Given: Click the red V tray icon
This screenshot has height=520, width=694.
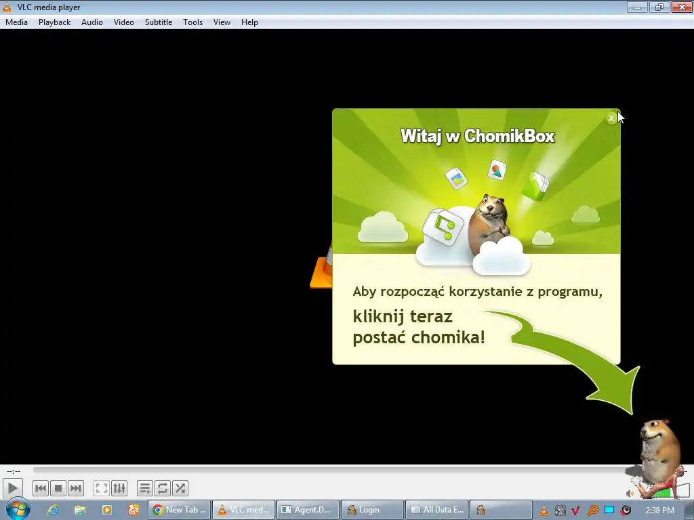Looking at the screenshot, I should (x=575, y=511).
